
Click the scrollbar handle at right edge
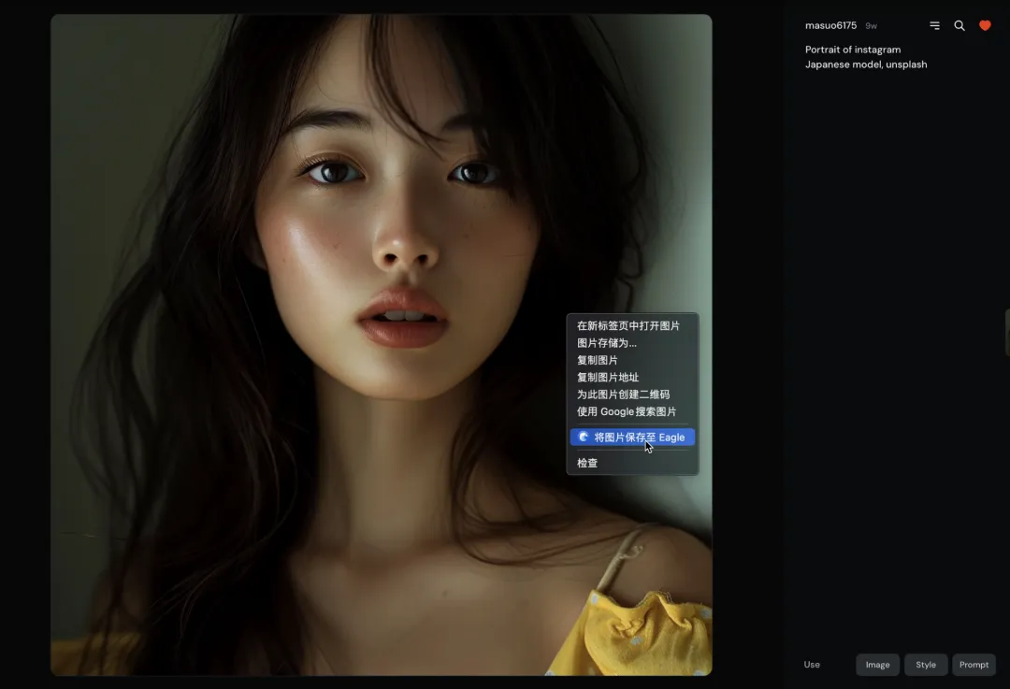[1006, 332]
